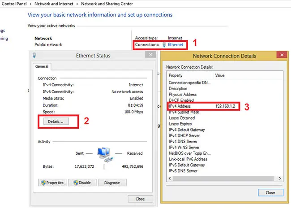Viewport: 291px width, 209px height.
Task: Click the No network access value
Action: (x=127, y=91)
